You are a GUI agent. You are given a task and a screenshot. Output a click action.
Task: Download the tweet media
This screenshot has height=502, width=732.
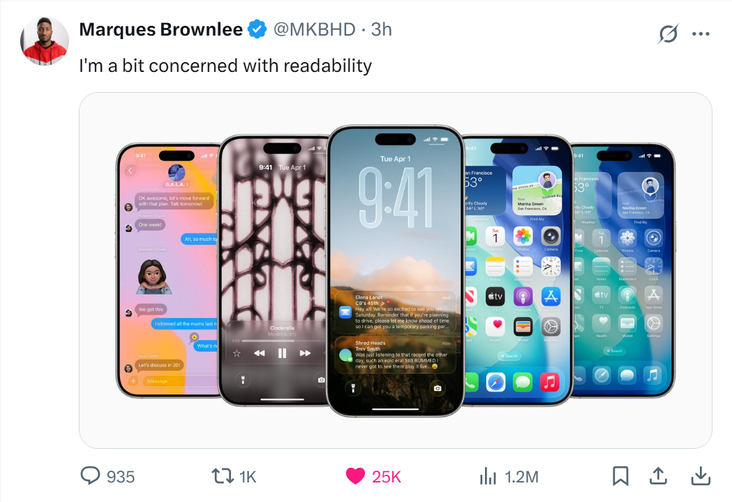coord(701,476)
